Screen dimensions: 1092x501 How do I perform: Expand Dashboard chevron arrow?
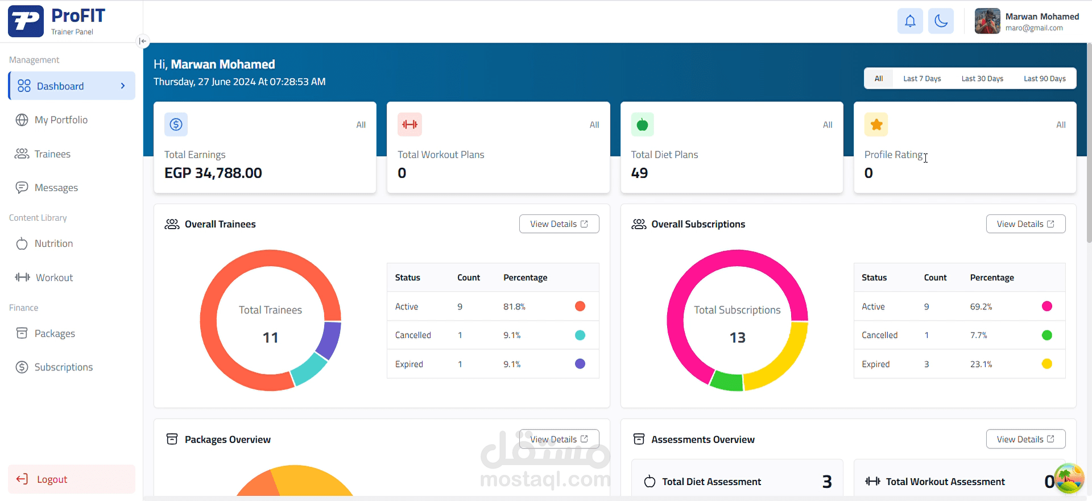[x=123, y=86]
